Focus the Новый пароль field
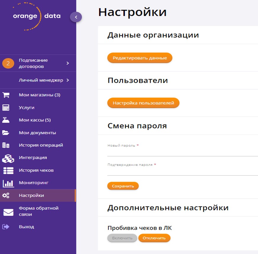The height and width of the screenshot is (254, 258). [x=183, y=152]
